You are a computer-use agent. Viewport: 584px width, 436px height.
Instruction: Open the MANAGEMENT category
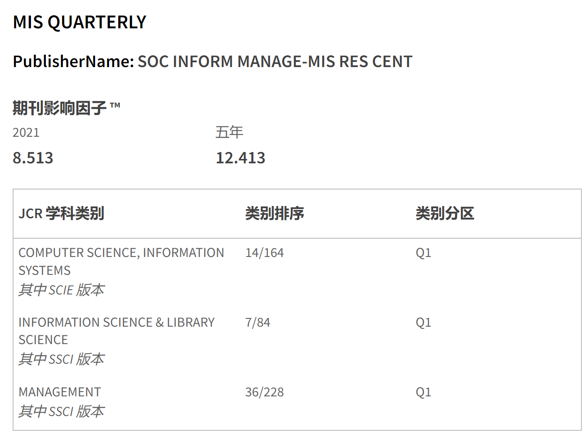tap(60, 392)
